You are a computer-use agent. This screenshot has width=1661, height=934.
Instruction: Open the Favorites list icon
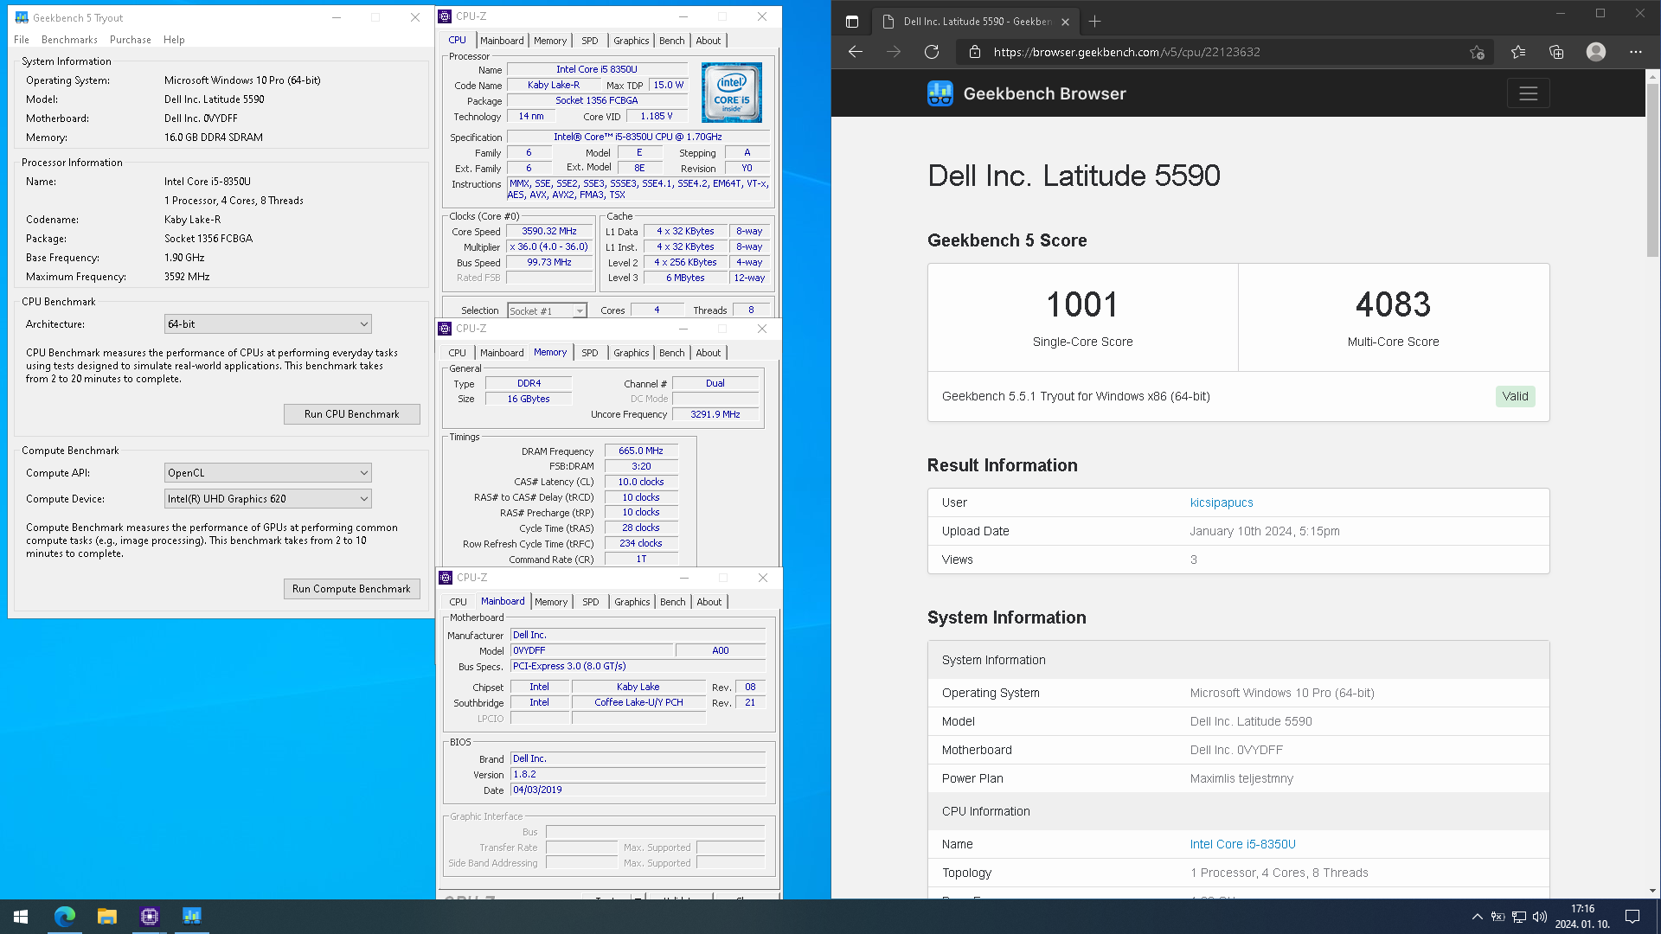click(1518, 52)
